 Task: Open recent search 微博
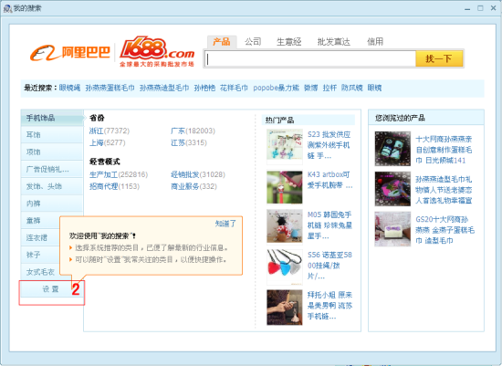311,88
